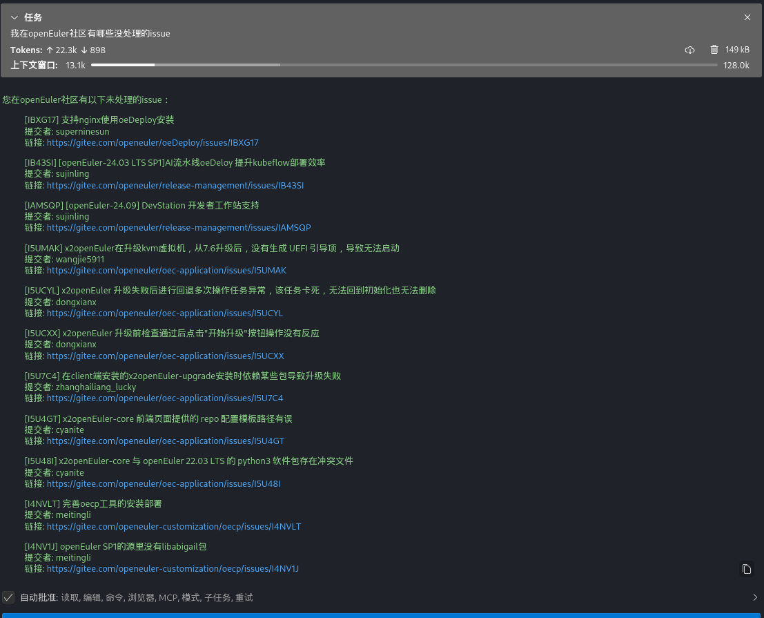Viewport: 764px width, 618px height.
Task: Click the 128.0k context limit value
Action: pos(736,66)
